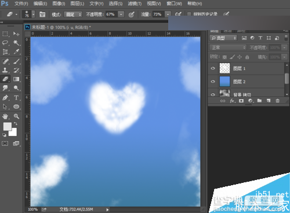Open the 滤镜(T) menu

click(x=135, y=3)
